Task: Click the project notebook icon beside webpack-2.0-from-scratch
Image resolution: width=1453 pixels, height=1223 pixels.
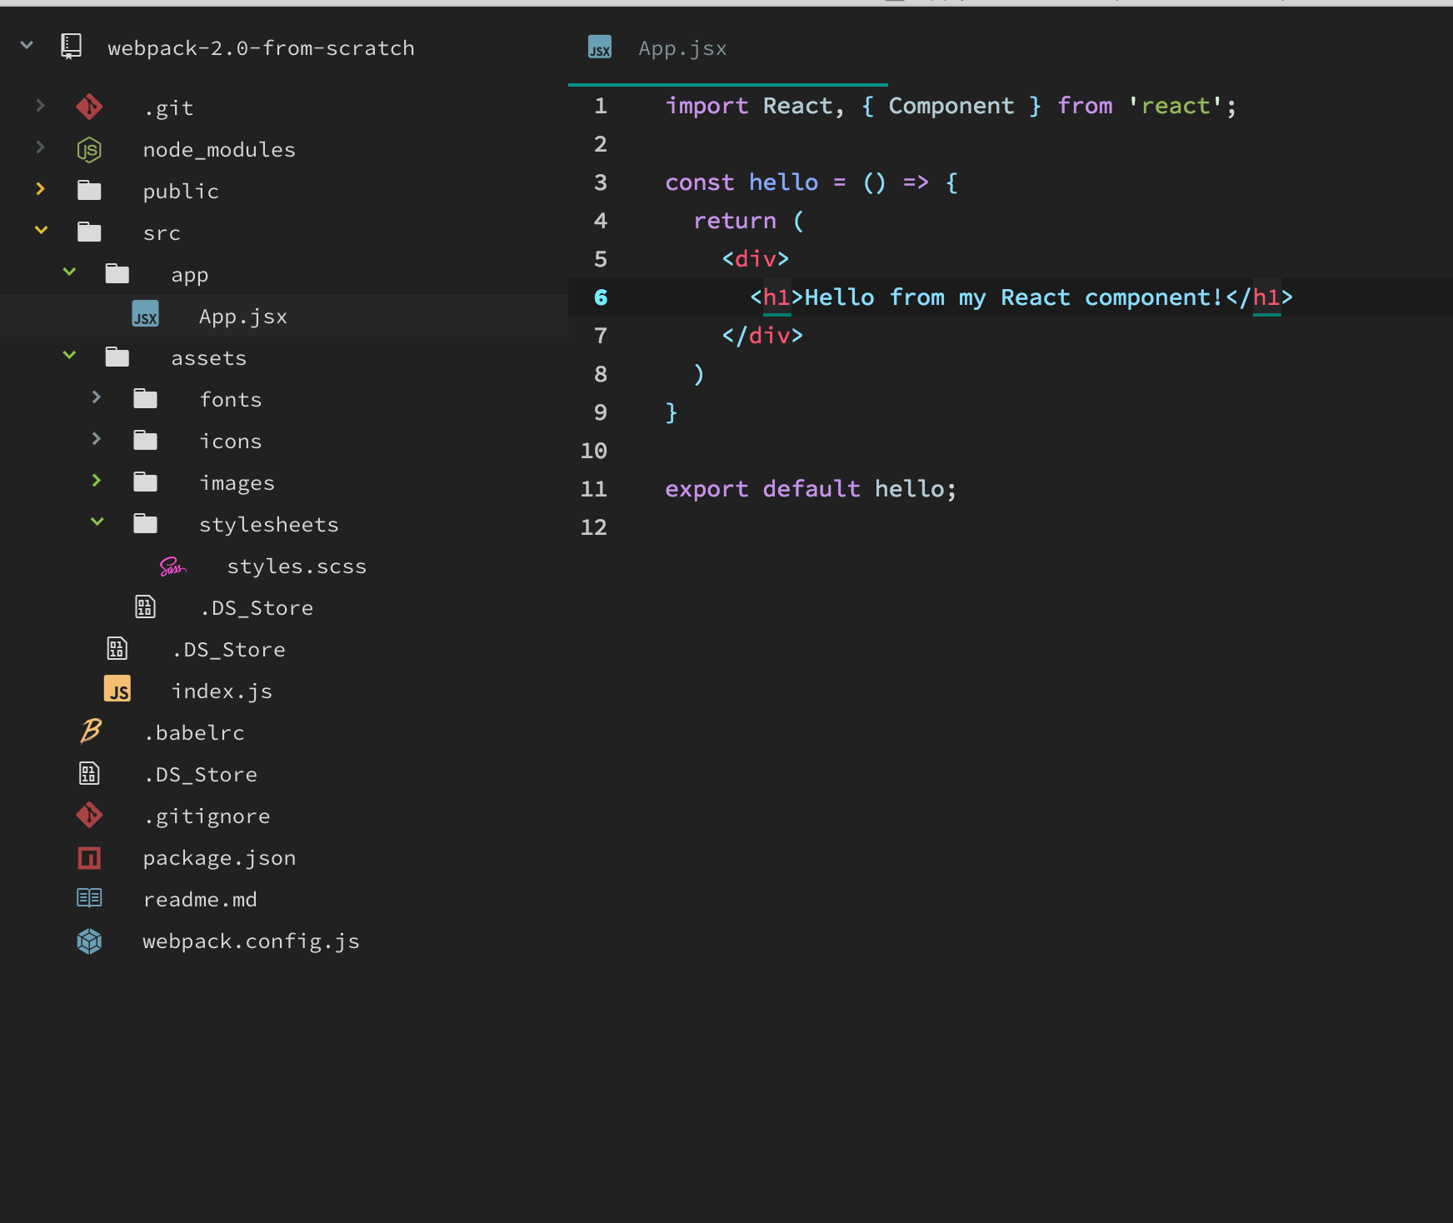Action: click(70, 46)
